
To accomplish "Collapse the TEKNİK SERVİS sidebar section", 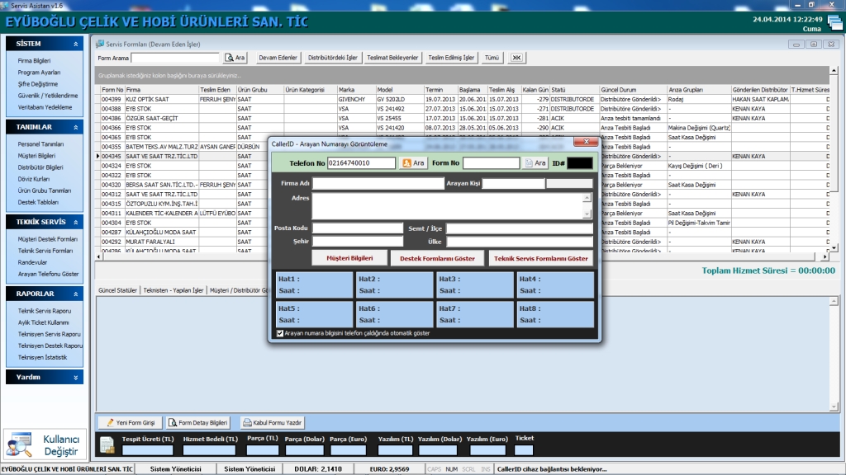I will 75,223.
